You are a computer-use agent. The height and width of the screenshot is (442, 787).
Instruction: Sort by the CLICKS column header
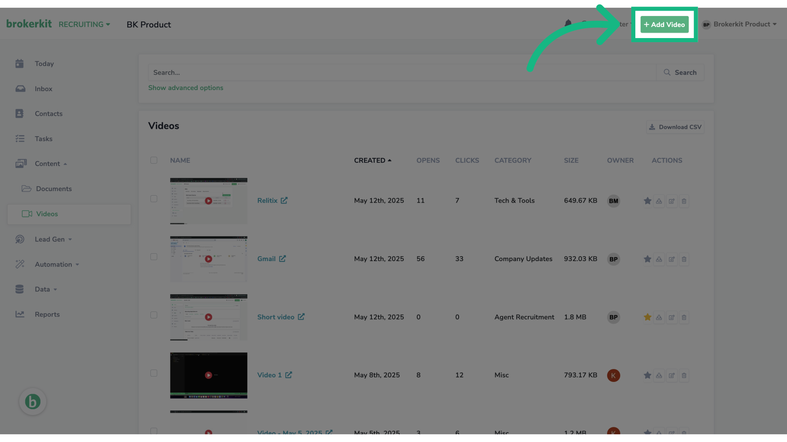(467, 160)
